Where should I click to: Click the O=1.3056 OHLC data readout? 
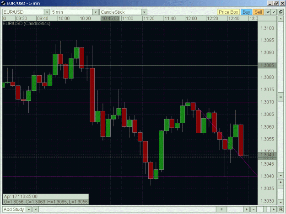tap(46, 202)
